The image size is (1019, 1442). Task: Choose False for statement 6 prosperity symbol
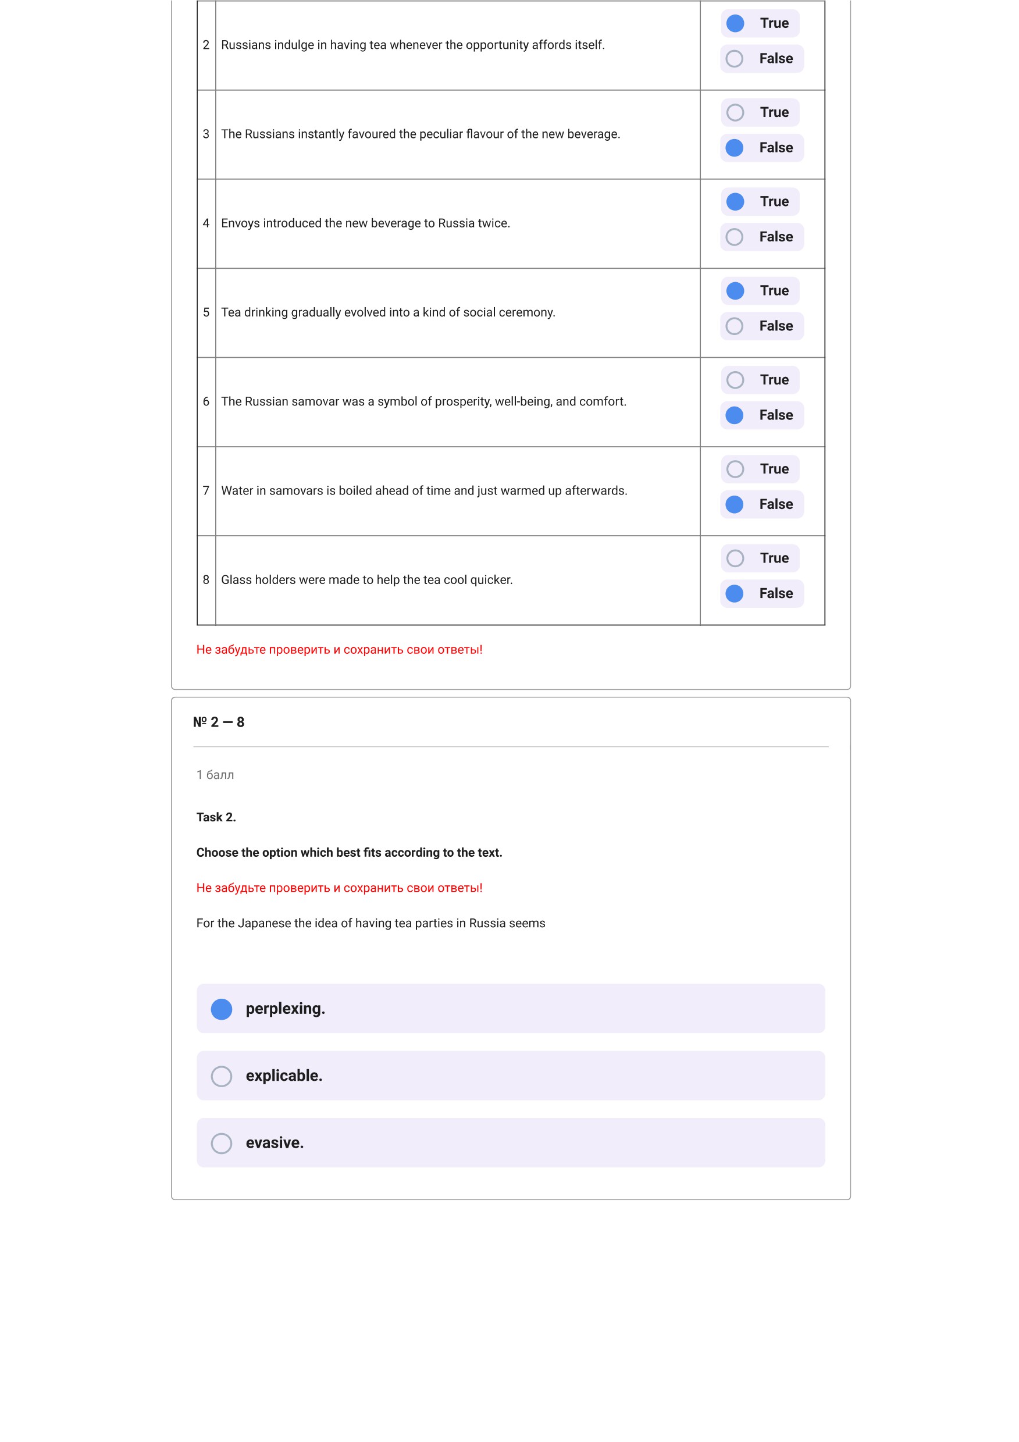[761, 415]
